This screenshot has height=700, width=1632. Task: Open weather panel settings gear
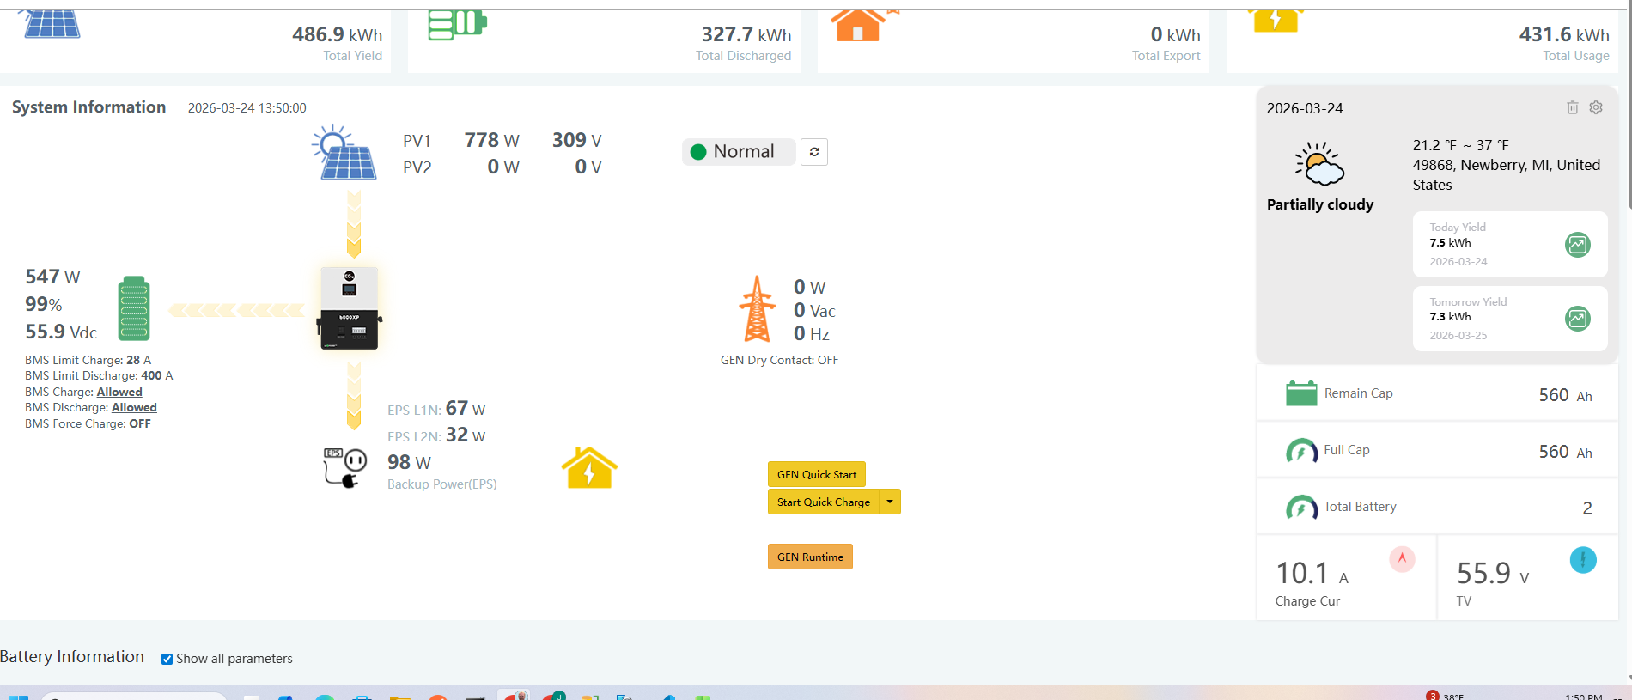(x=1596, y=107)
